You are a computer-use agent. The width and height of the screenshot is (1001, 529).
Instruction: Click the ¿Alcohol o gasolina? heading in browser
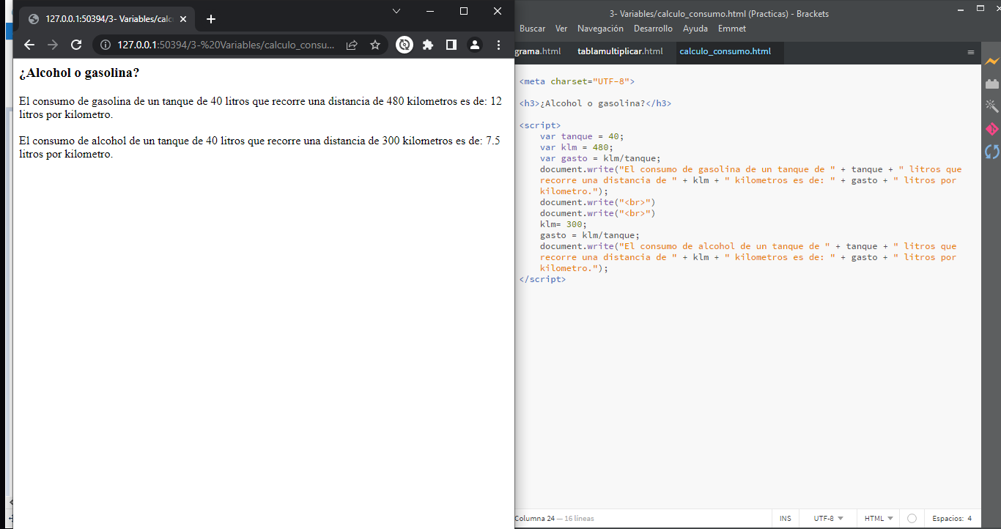[x=79, y=73]
